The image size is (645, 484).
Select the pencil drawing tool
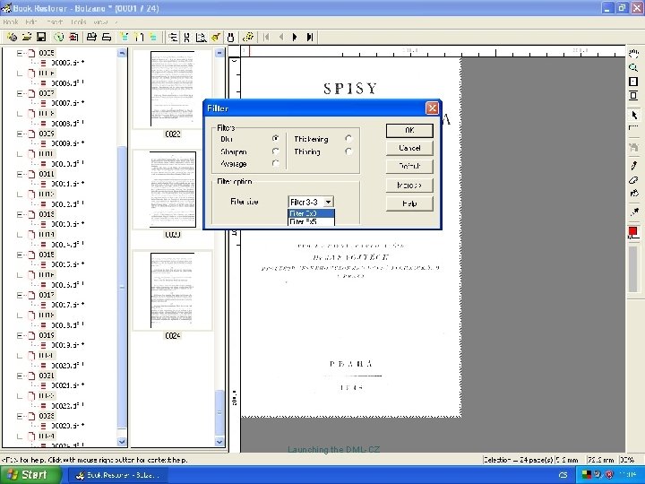[x=633, y=166]
